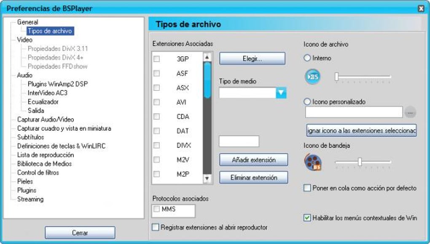Check the DAT extension box
Image resolution: width=430 pixels, height=244 pixels.
pos(156,131)
